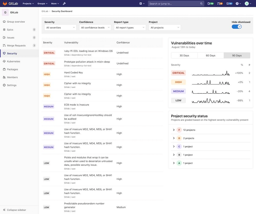Click the Vulnerability column header
Viewport: 256px width, 214px height.
[71, 43]
